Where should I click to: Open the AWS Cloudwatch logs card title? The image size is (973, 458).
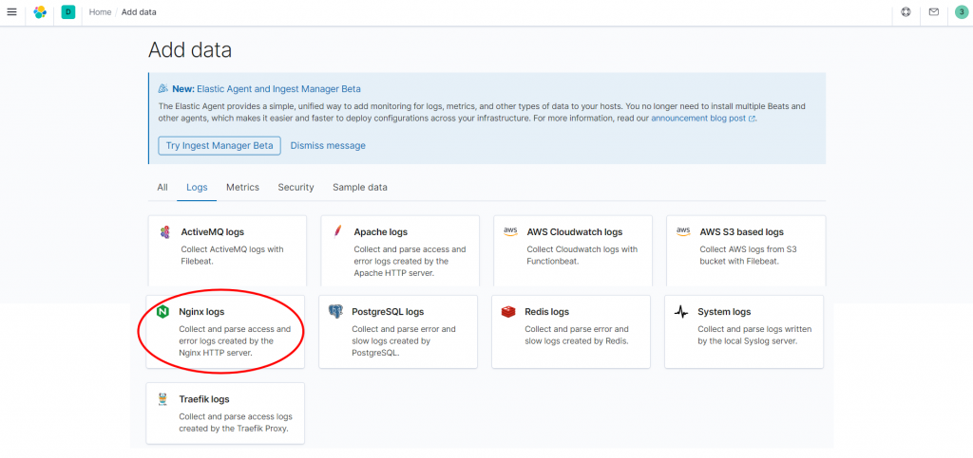tap(575, 232)
